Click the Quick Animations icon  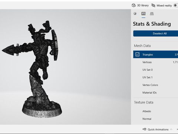[x=144, y=129]
